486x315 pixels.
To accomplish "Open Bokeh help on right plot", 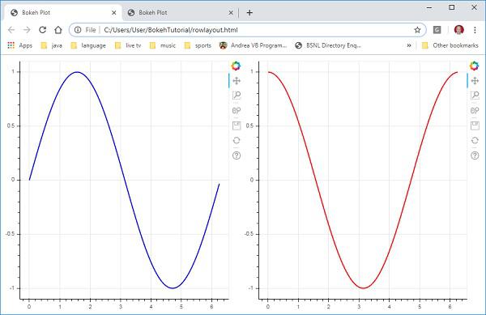I will 475,155.
